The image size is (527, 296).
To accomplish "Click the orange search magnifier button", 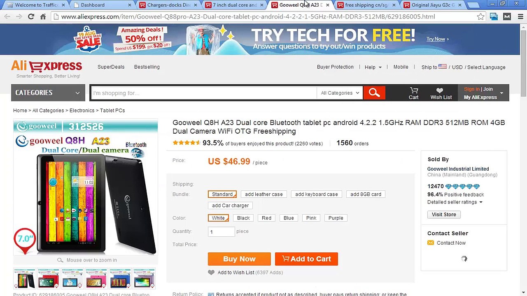I will (374, 93).
